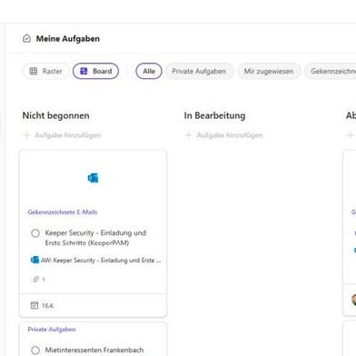Click the Nicht begonnen column header

(x=56, y=115)
